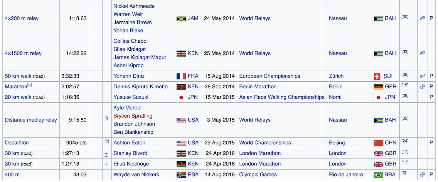Open external link icon in 400 m row

[x=422, y=175]
